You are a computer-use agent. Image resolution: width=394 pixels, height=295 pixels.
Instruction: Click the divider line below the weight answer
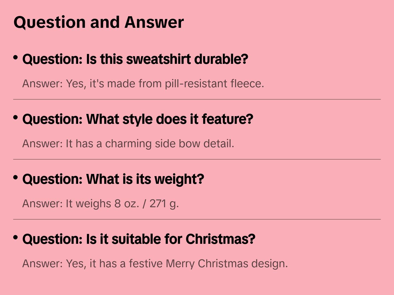click(x=197, y=219)
